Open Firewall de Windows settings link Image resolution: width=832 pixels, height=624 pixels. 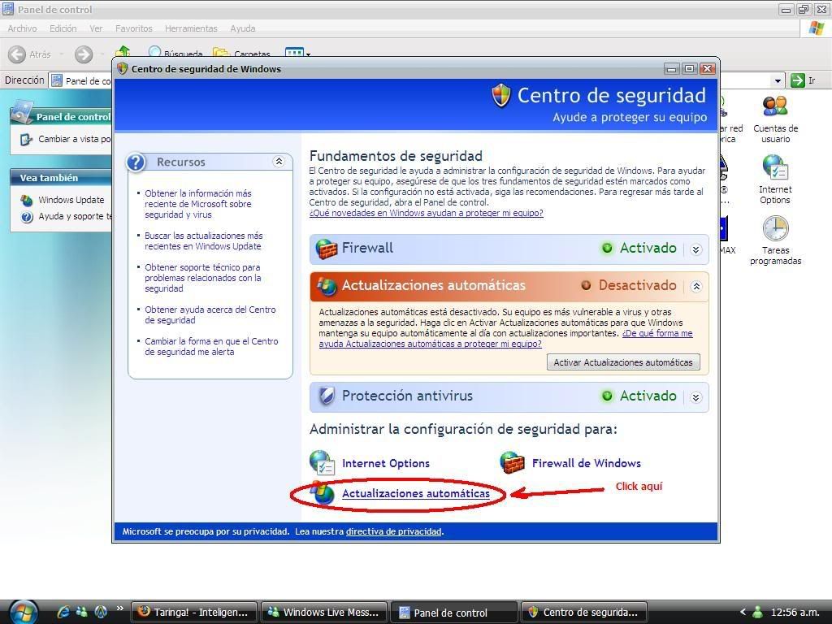[x=587, y=463]
